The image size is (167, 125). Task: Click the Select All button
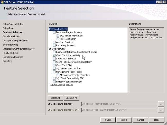coord(55,98)
